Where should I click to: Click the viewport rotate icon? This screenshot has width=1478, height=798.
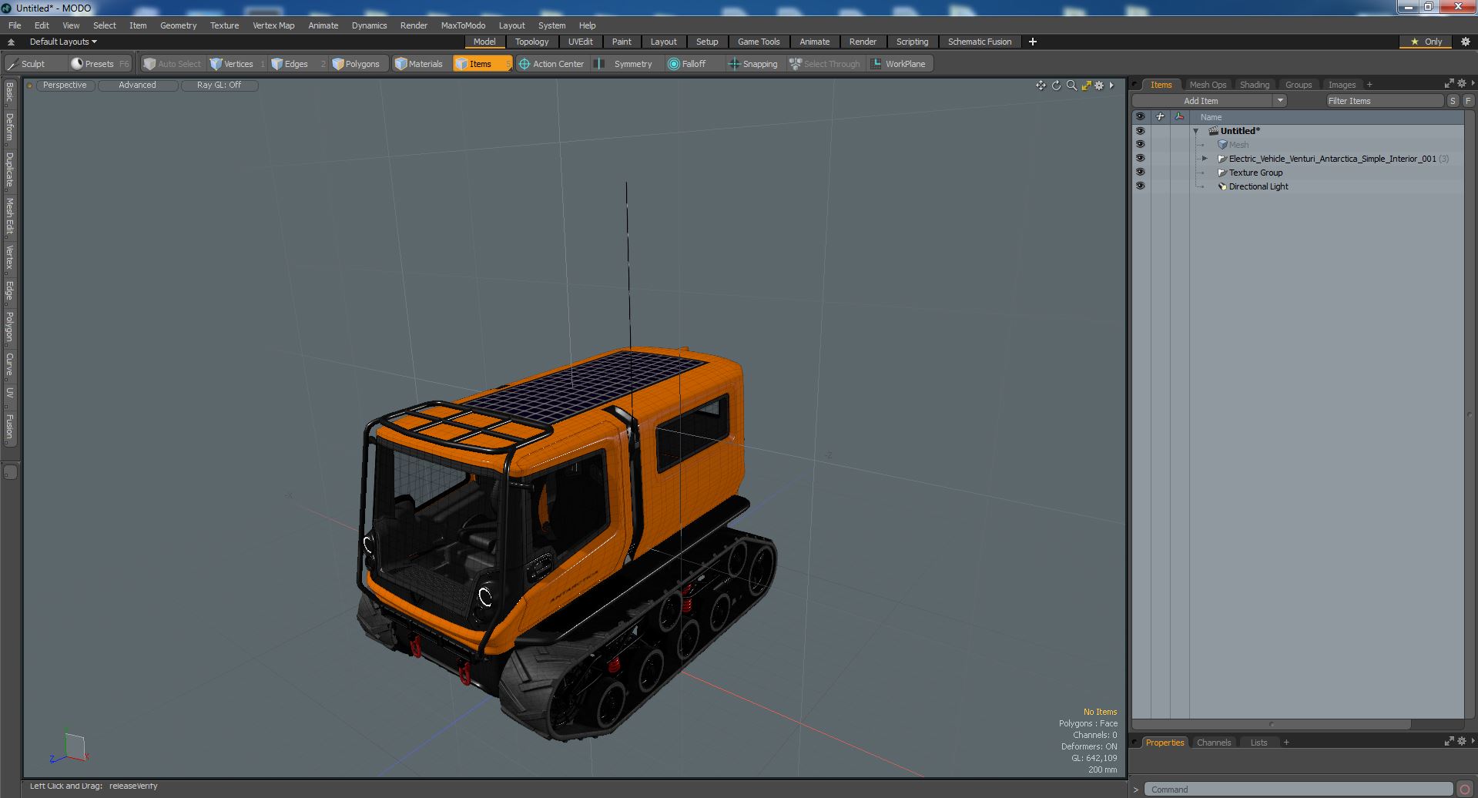coord(1056,85)
